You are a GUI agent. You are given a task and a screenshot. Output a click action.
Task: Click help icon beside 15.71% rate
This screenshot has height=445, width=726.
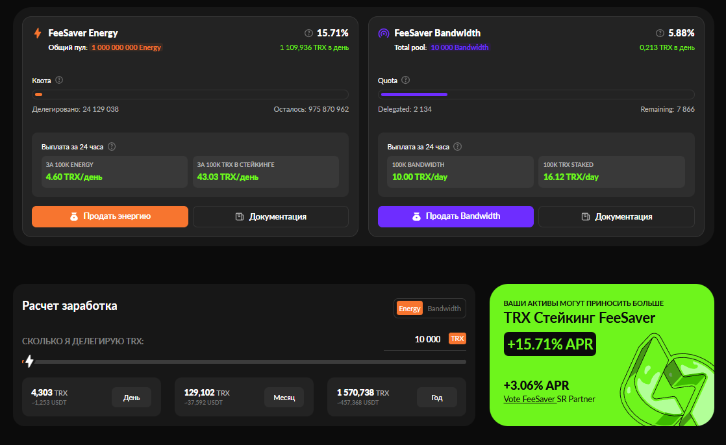[x=308, y=33]
